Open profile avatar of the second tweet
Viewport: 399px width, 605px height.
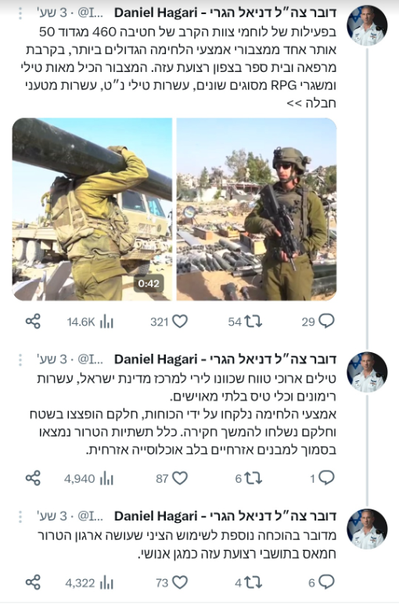coord(367,373)
